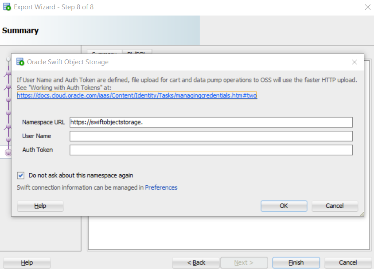Cancel the Swift Object Storage dialog
This screenshot has height=269, width=374.
click(x=335, y=206)
